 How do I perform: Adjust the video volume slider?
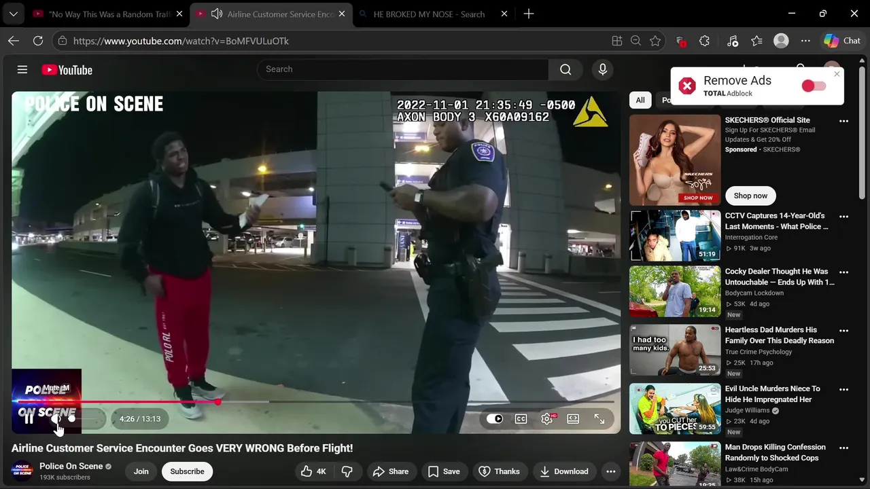click(x=86, y=419)
